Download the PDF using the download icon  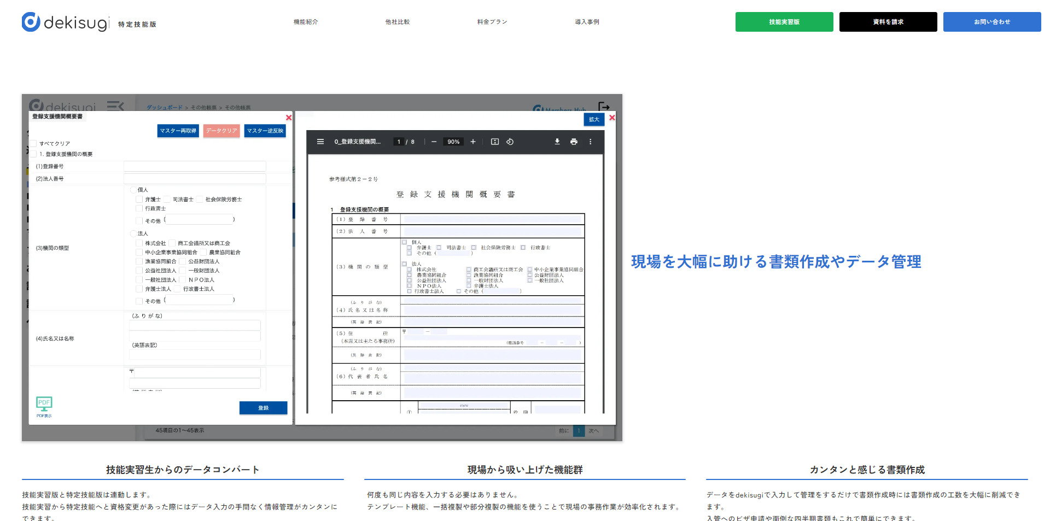point(557,142)
